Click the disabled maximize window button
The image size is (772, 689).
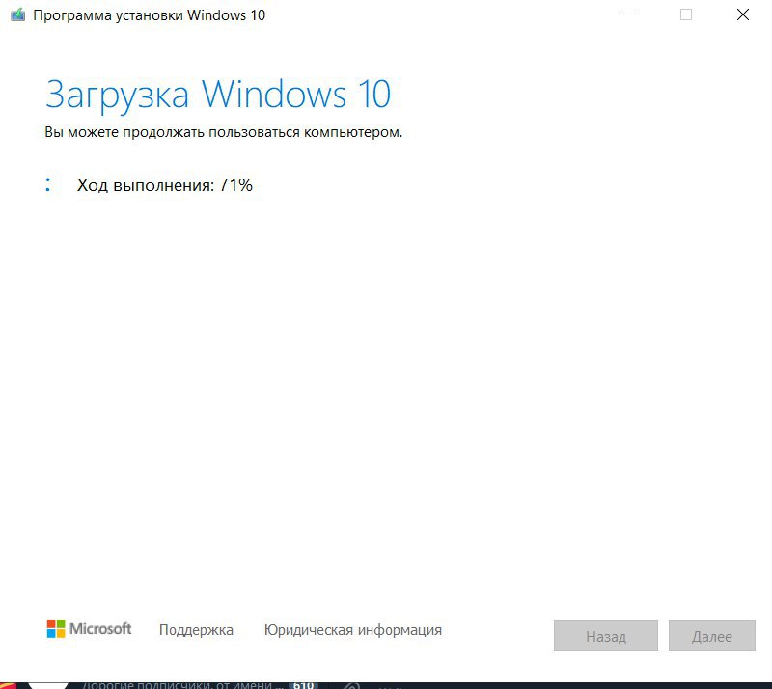(686, 14)
